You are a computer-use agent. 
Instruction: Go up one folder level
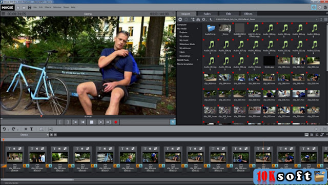[211, 19]
